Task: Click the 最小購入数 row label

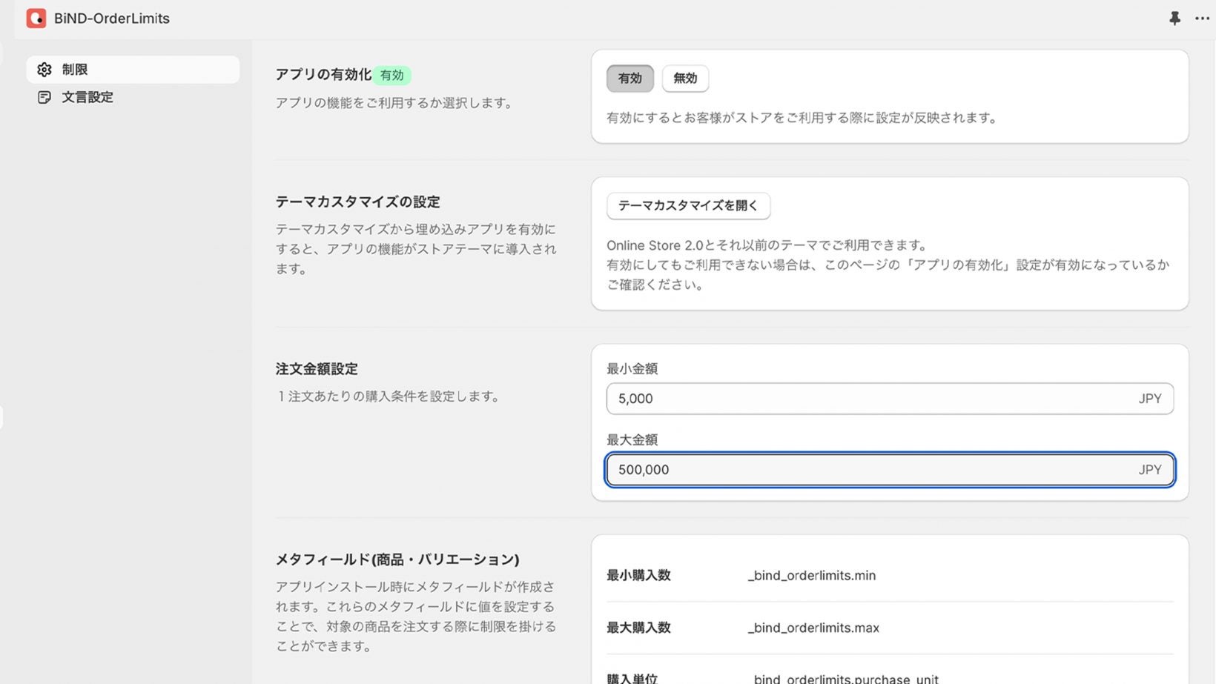Action: tap(638, 576)
